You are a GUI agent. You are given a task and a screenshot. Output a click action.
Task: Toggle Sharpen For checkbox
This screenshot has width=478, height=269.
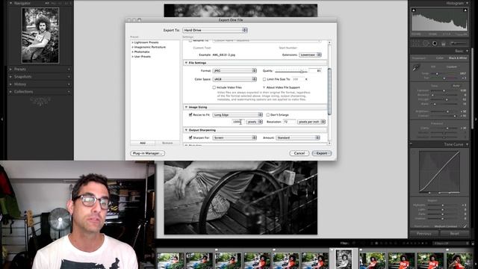point(190,137)
